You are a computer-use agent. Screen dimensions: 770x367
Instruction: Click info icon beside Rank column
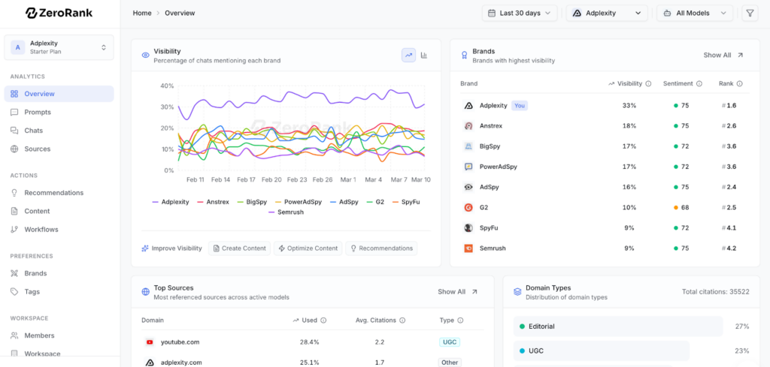[739, 84]
